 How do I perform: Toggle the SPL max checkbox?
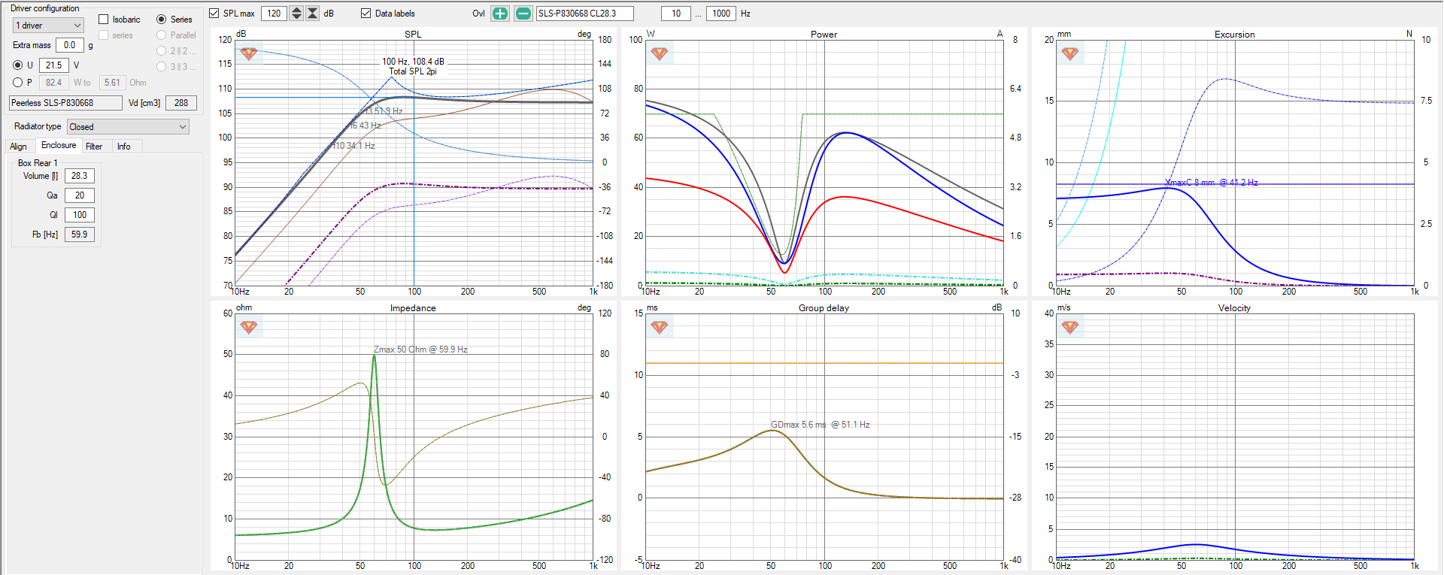click(x=214, y=14)
